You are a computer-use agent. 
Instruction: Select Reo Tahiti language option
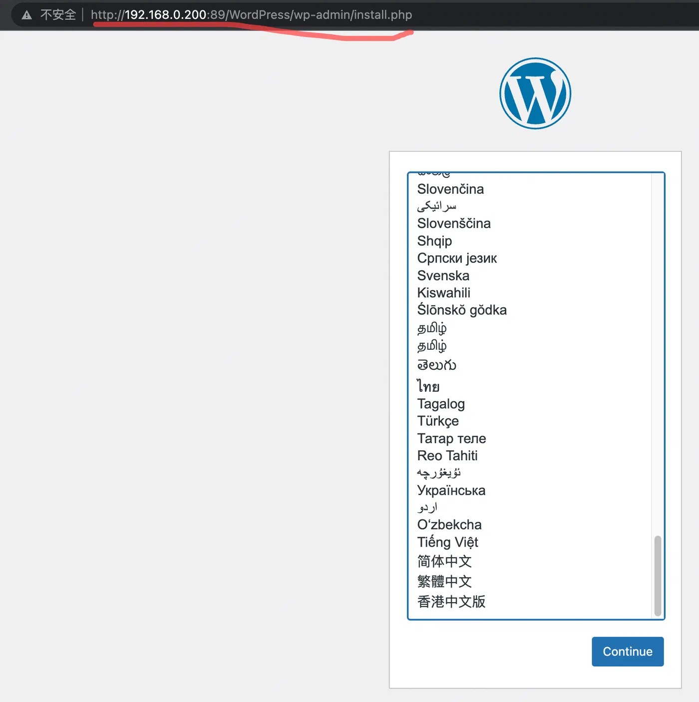[447, 456]
